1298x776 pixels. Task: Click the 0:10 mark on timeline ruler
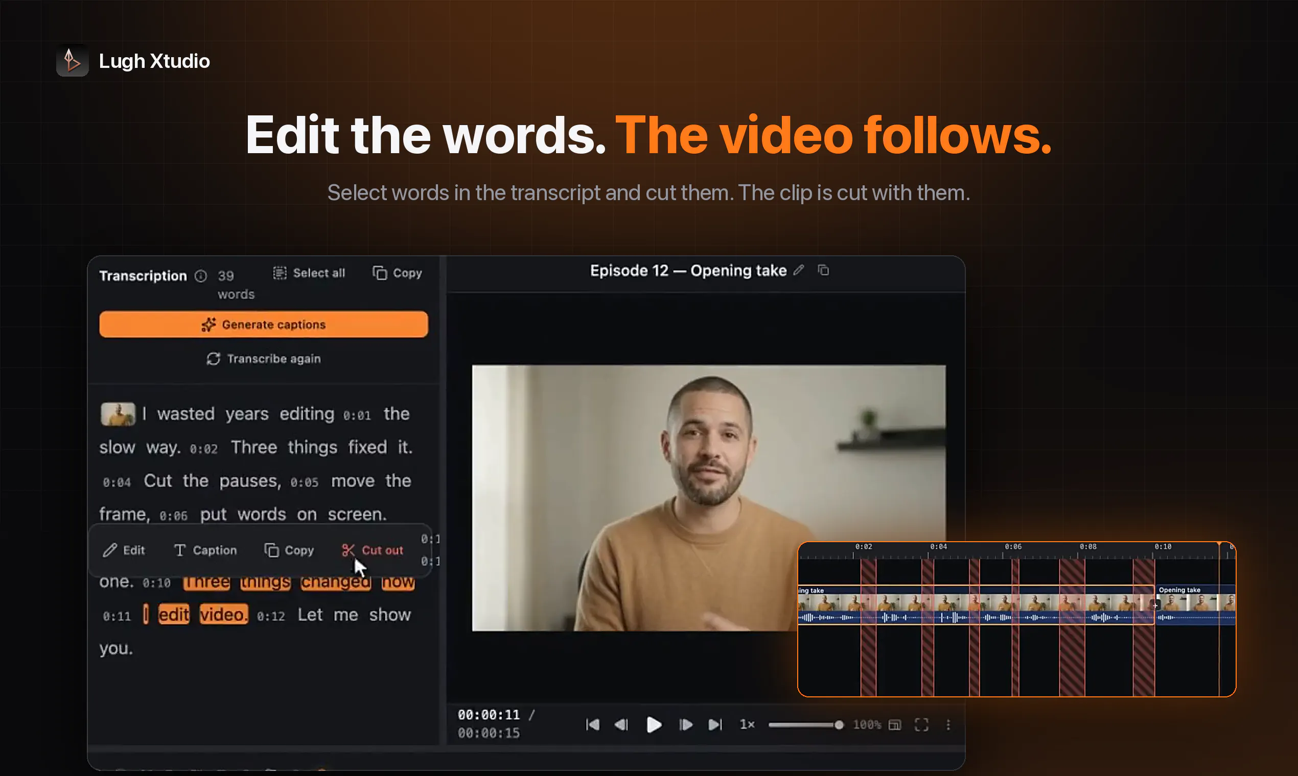point(1163,547)
